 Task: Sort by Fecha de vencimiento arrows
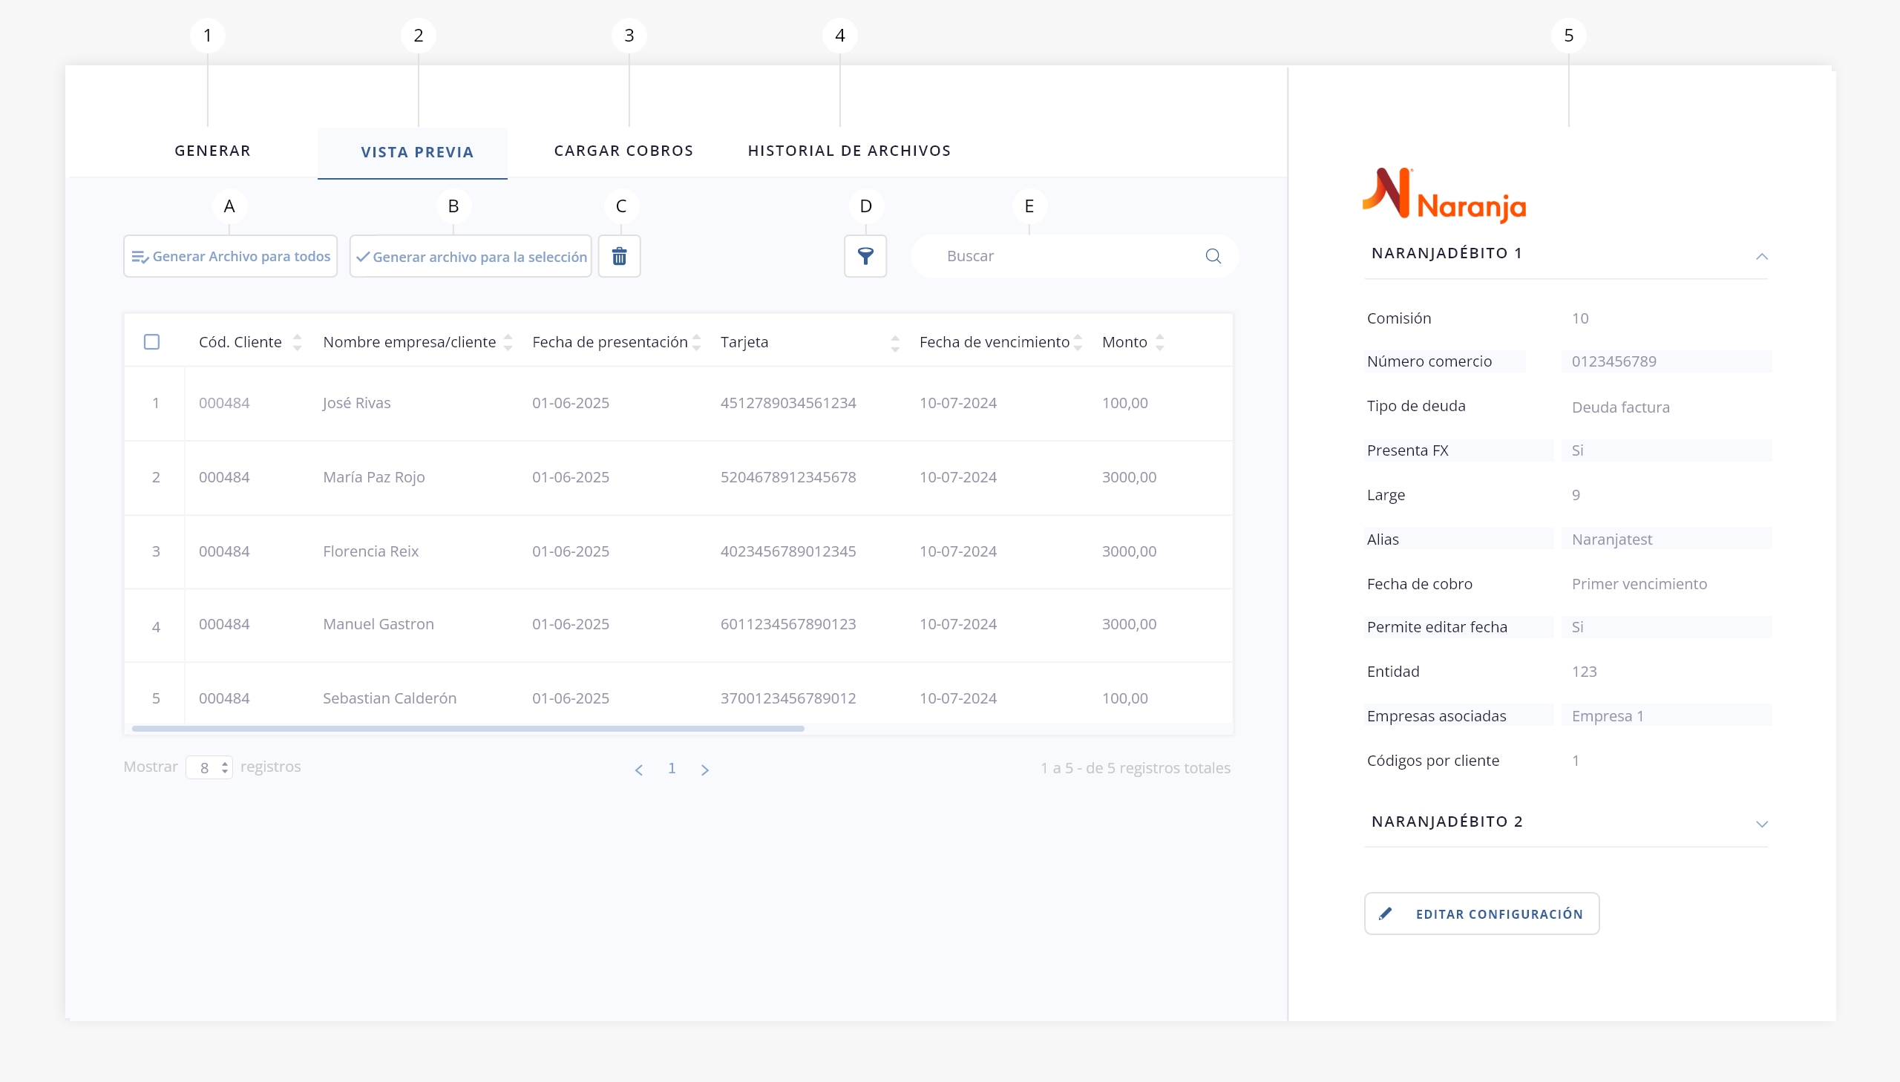coord(1078,343)
